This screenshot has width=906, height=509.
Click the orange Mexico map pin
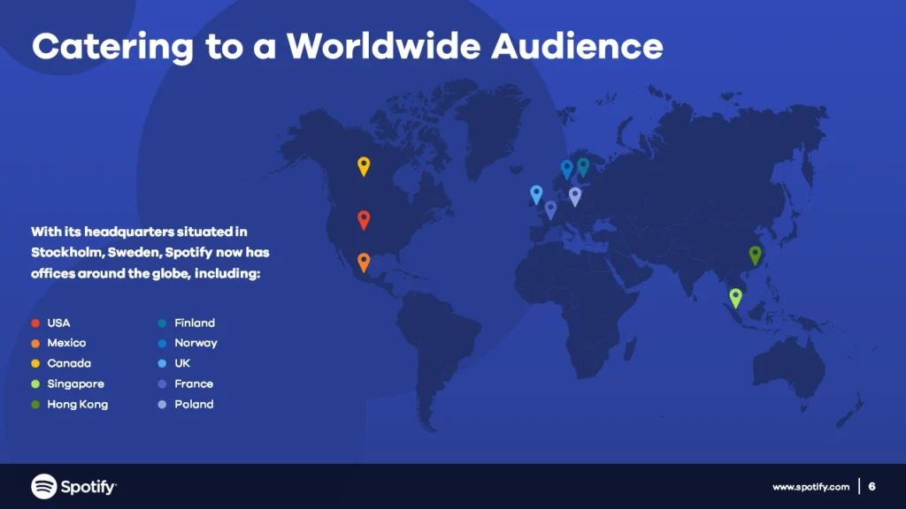point(364,262)
